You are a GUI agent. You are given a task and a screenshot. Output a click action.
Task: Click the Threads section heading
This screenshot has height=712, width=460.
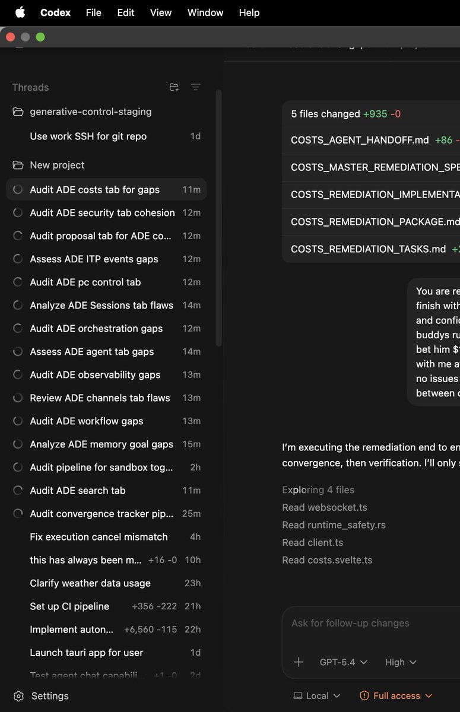[x=30, y=87]
